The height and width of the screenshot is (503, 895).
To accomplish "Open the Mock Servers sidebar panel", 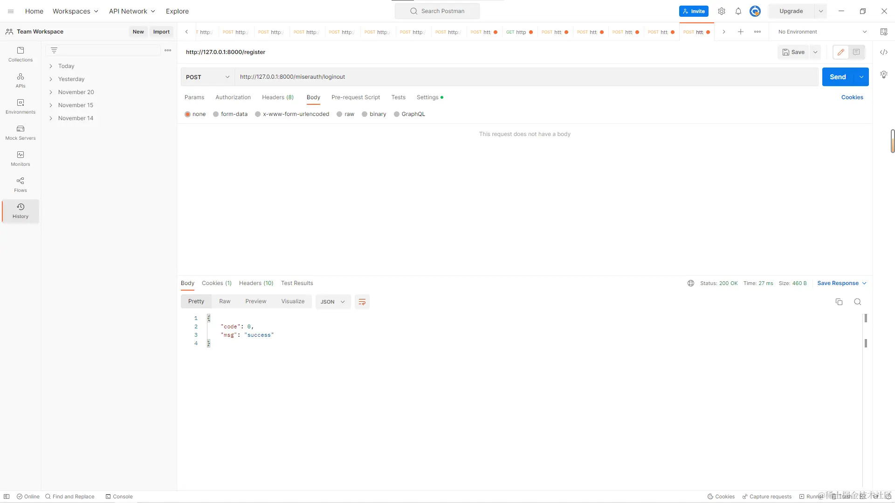I will [21, 132].
